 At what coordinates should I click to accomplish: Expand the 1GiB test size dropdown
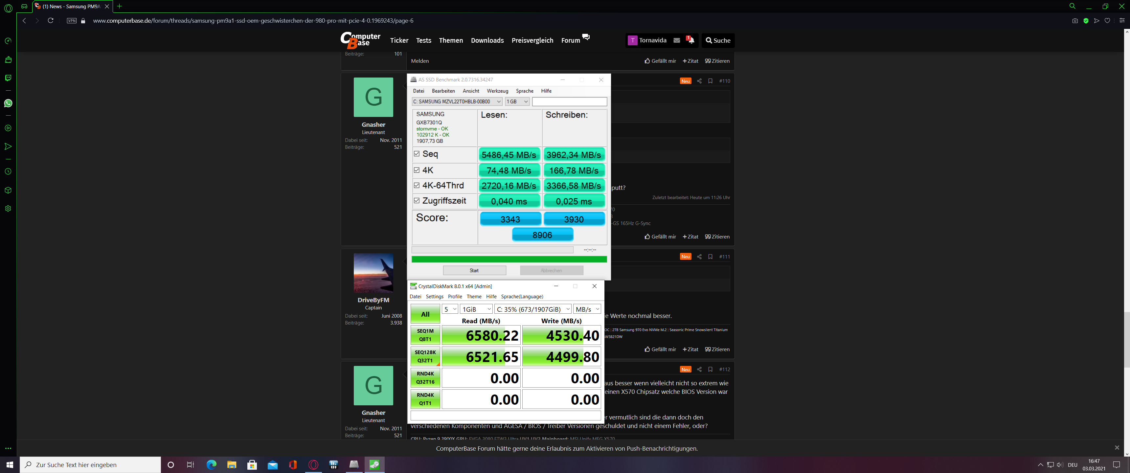pos(476,309)
